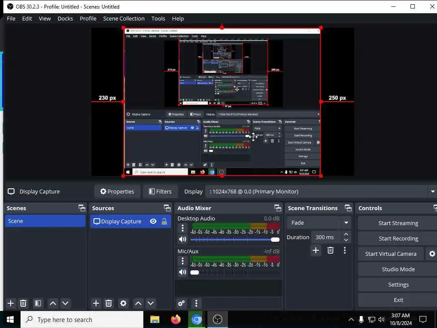Click OBS Studio taskbar icon

tap(217, 319)
